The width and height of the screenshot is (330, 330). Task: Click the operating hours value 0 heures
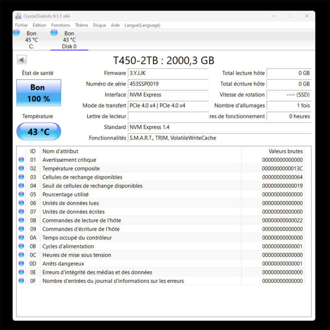289,116
